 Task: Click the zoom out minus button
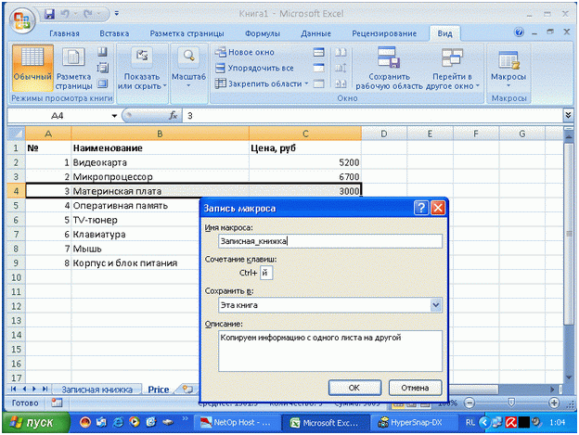[x=469, y=403]
